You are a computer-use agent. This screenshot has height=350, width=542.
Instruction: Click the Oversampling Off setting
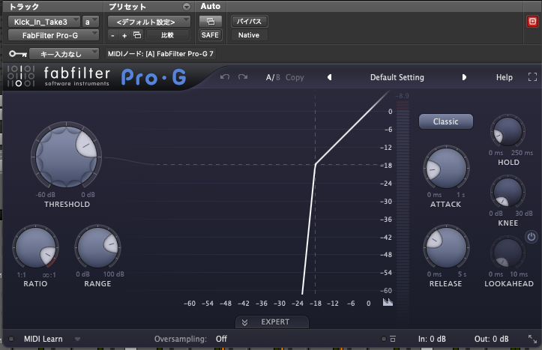[221, 339]
